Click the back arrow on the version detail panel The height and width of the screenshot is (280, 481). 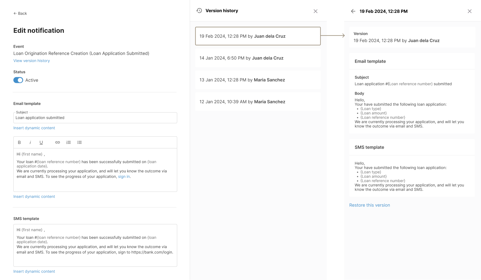click(353, 11)
